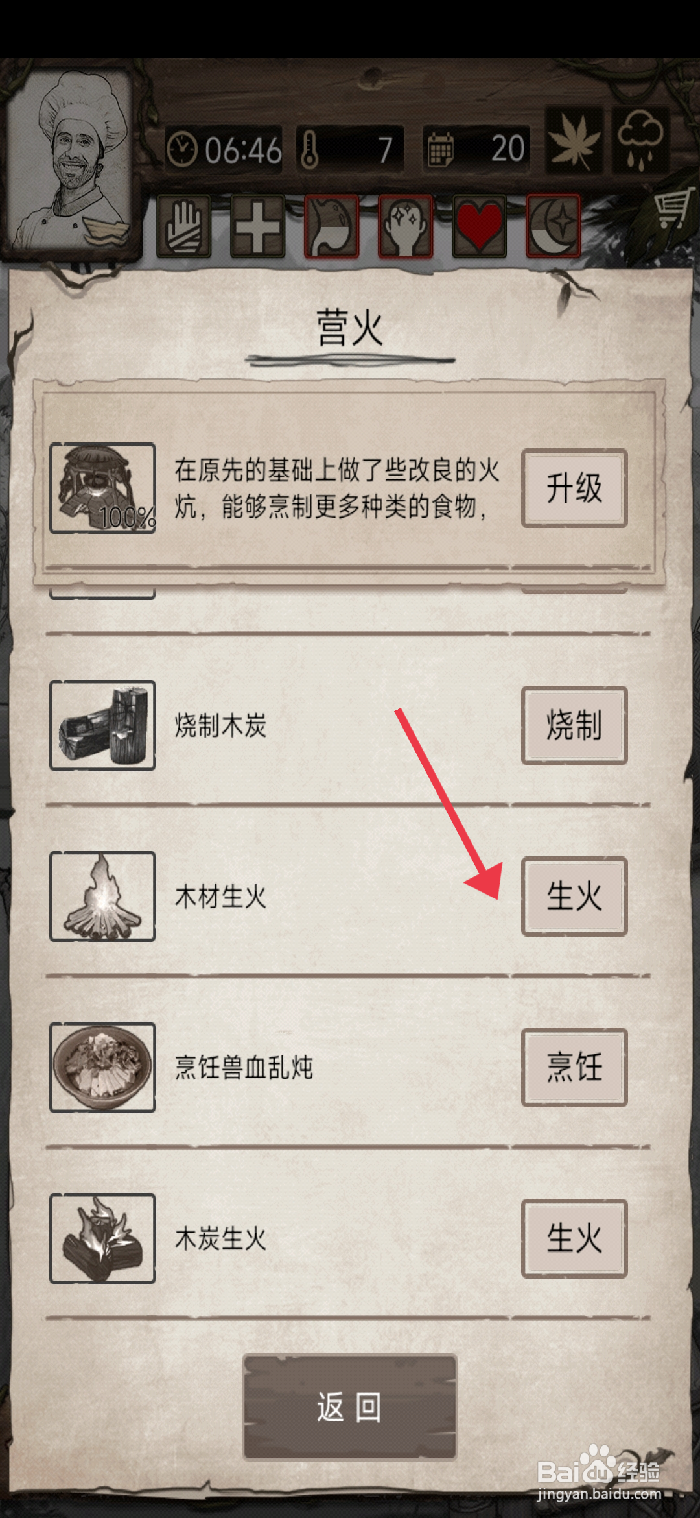The height and width of the screenshot is (1518, 700).
Task: Select the fire pit thumbnail showing 100%
Action: pyautogui.click(x=103, y=488)
